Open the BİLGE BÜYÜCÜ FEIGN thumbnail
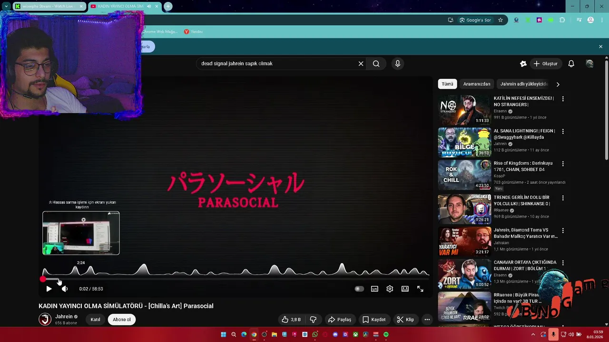609x342 pixels. (x=464, y=142)
